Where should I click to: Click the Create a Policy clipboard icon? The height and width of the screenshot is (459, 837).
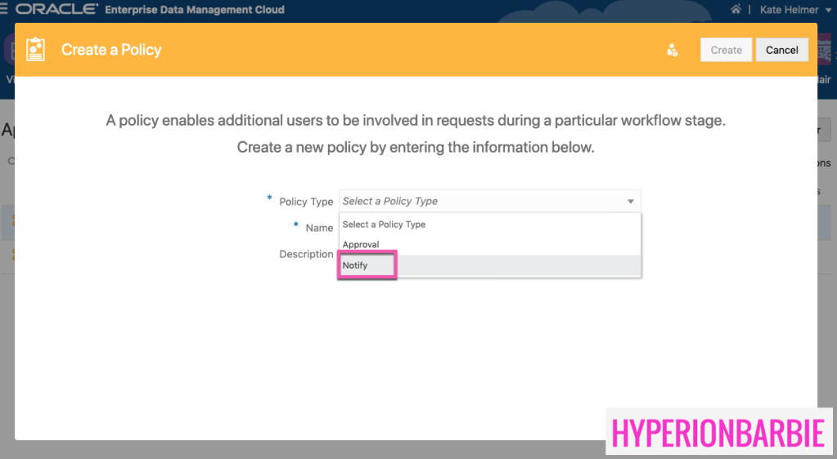(35, 50)
